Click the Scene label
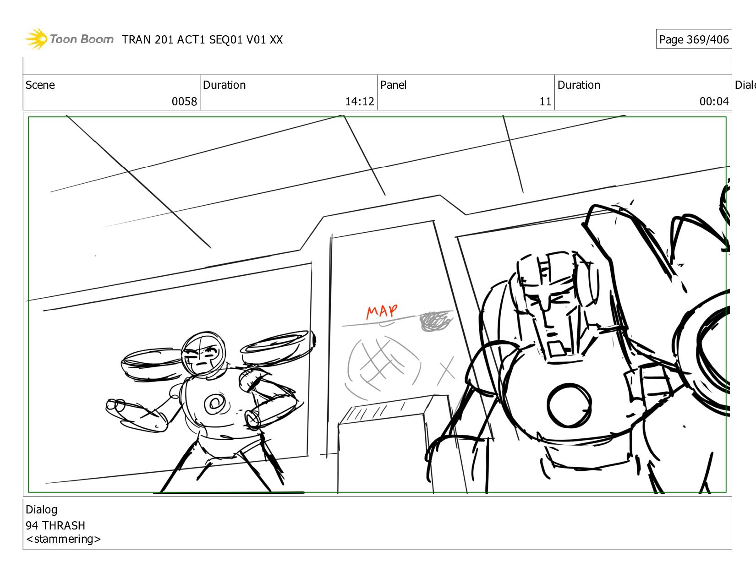Image resolution: width=756 pixels, height=584 pixels. click(40, 85)
